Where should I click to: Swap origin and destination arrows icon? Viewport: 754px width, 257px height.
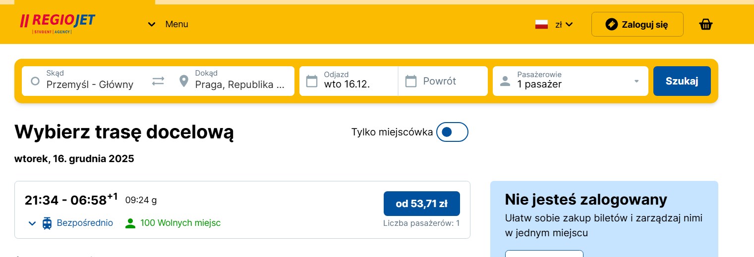158,81
